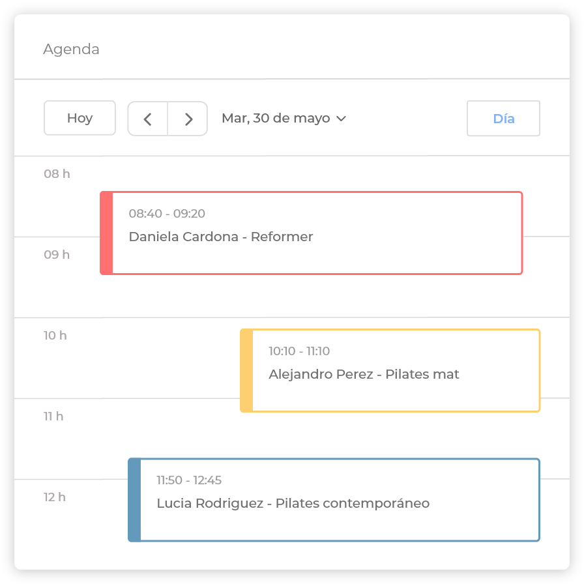This screenshot has width=584, height=584.
Task: Select the 09 h time slot label
Action: (57, 255)
